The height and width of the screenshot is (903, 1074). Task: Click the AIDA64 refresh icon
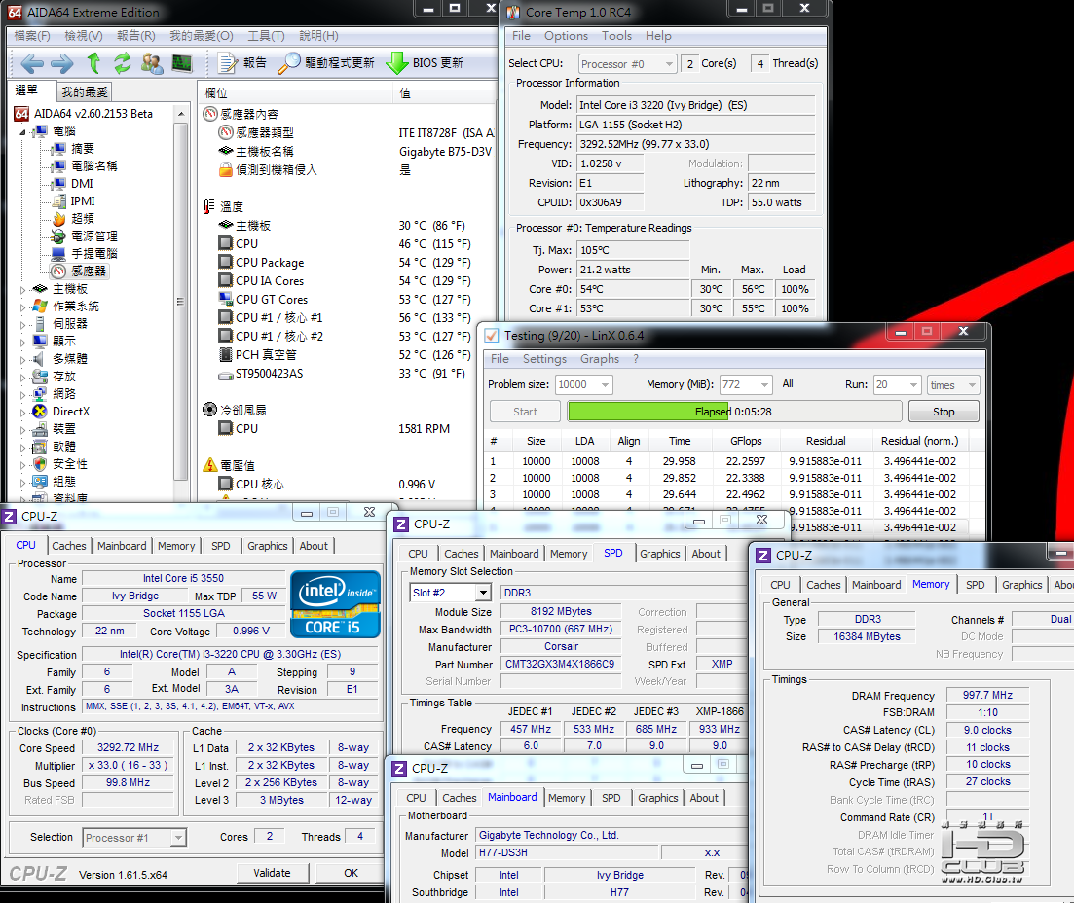click(122, 63)
